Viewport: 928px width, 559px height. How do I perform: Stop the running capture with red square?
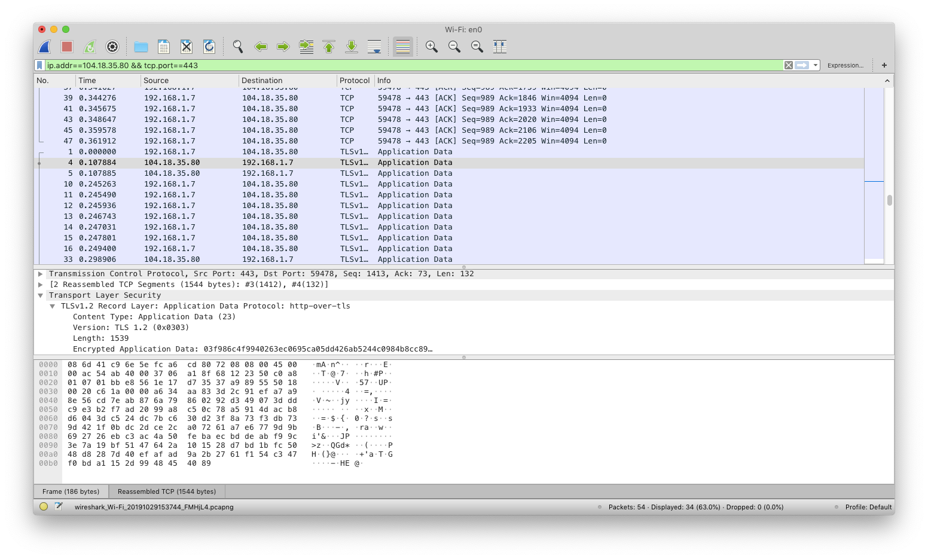[x=67, y=47]
